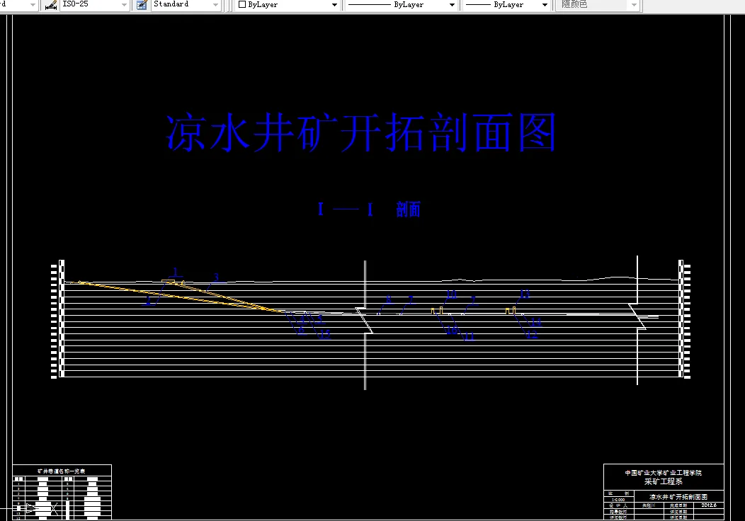Click the 1:2000 scale value
The image size is (745, 521).
618,499
